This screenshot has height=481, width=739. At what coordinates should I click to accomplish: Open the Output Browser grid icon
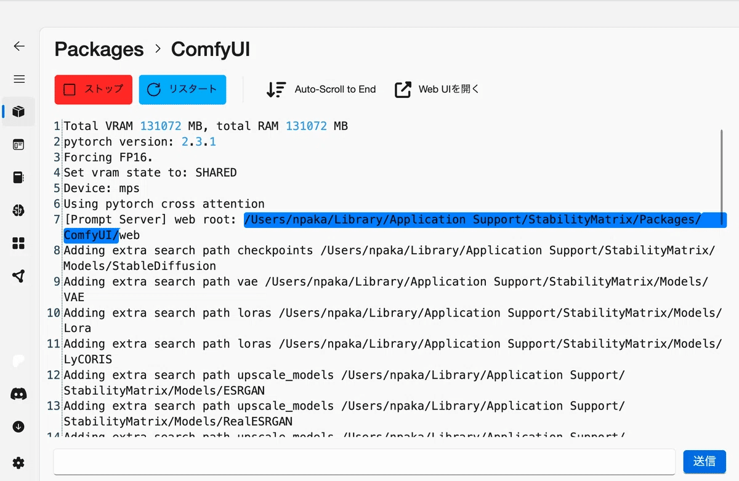click(x=18, y=243)
